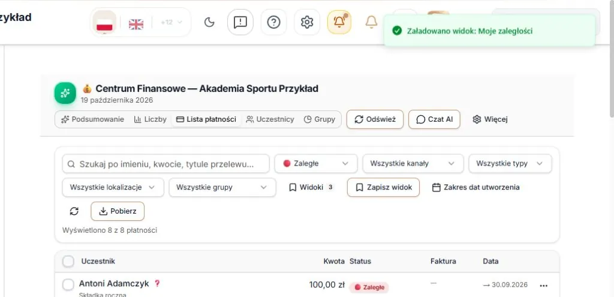Screen dimensions: 614x297
Task: Open the Grupy tab
Action: [320, 119]
